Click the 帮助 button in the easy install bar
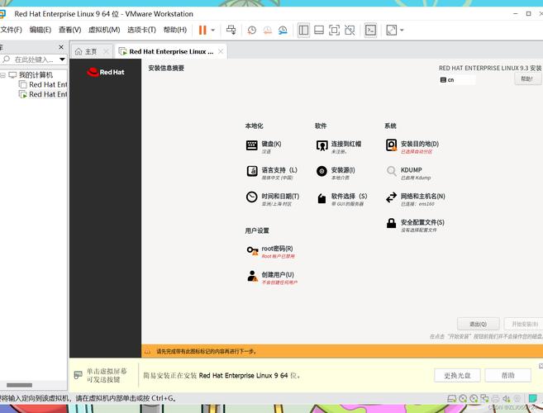 tap(508, 375)
